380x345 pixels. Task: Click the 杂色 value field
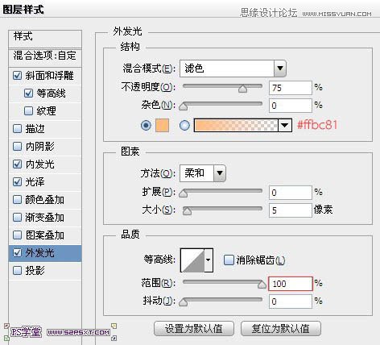point(291,106)
